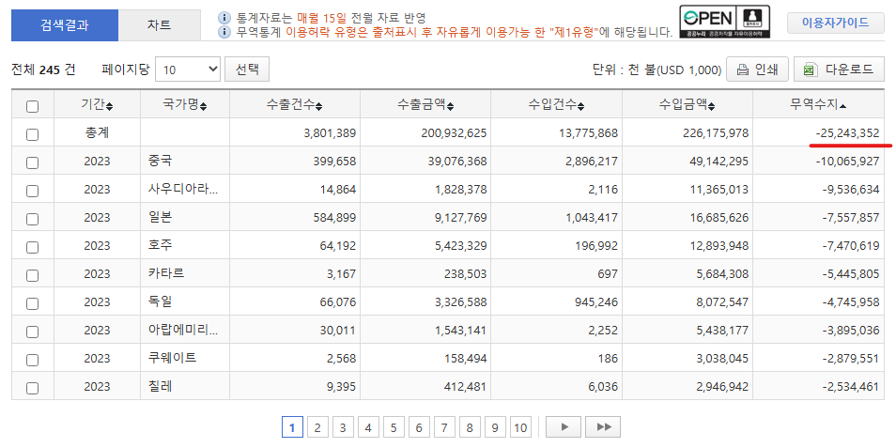Screen dimensions: 896x448
Task: Go to next page arrow
Action: pyautogui.click(x=564, y=427)
